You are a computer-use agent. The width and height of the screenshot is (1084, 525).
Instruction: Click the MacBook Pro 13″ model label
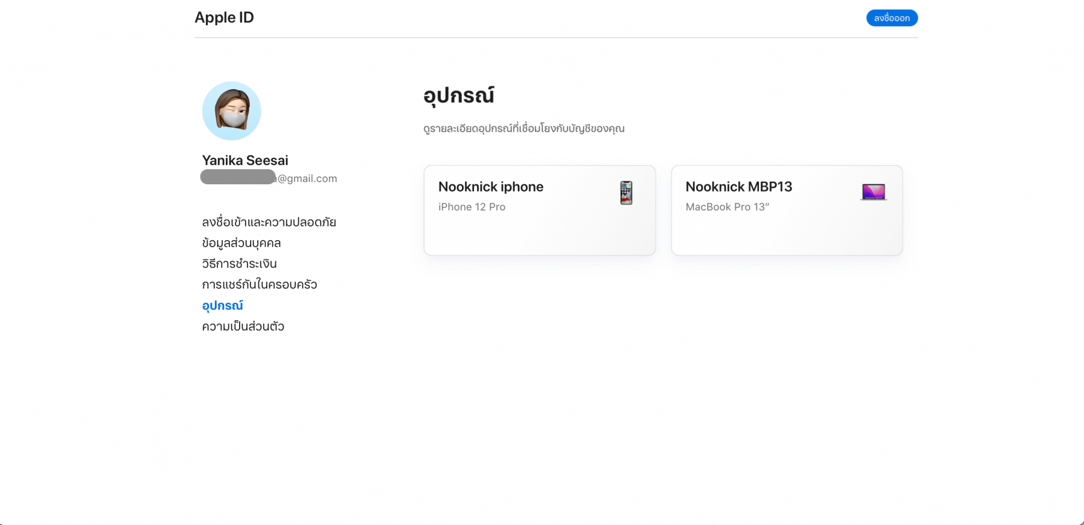point(727,207)
